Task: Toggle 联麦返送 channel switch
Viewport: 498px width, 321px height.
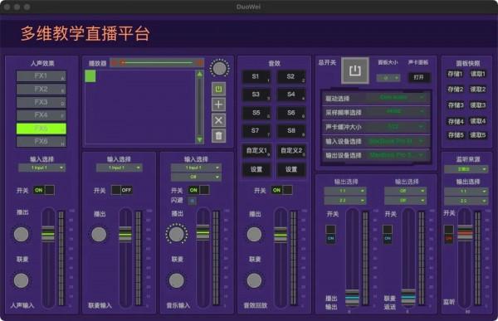Action: [x=388, y=234]
